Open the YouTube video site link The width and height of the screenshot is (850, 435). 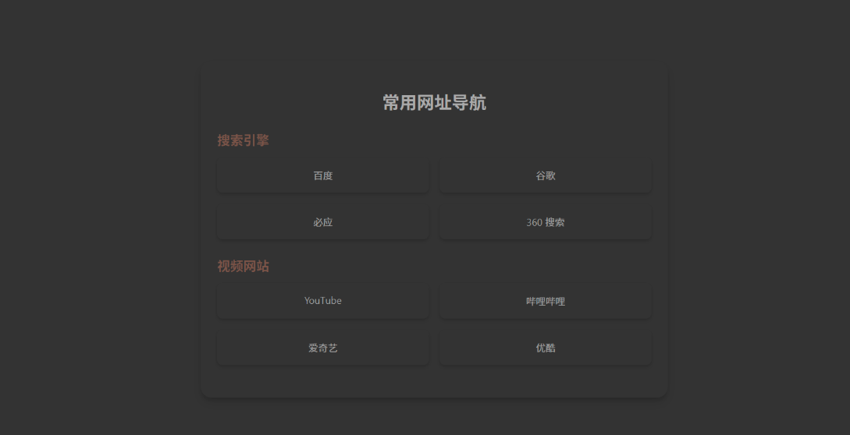[322, 301]
